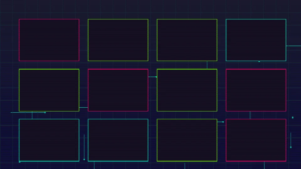Screen dimensions: 301x169
Task: Select the pink panel in the bottom-right corner
Action: tap(256, 140)
